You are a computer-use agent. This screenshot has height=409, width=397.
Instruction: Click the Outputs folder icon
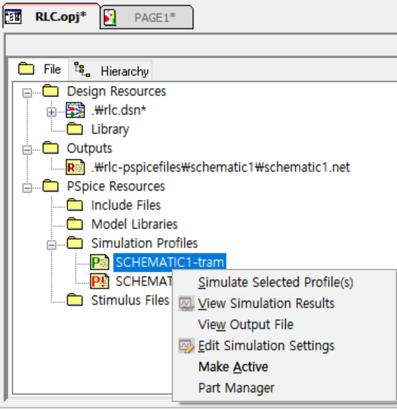(51, 148)
